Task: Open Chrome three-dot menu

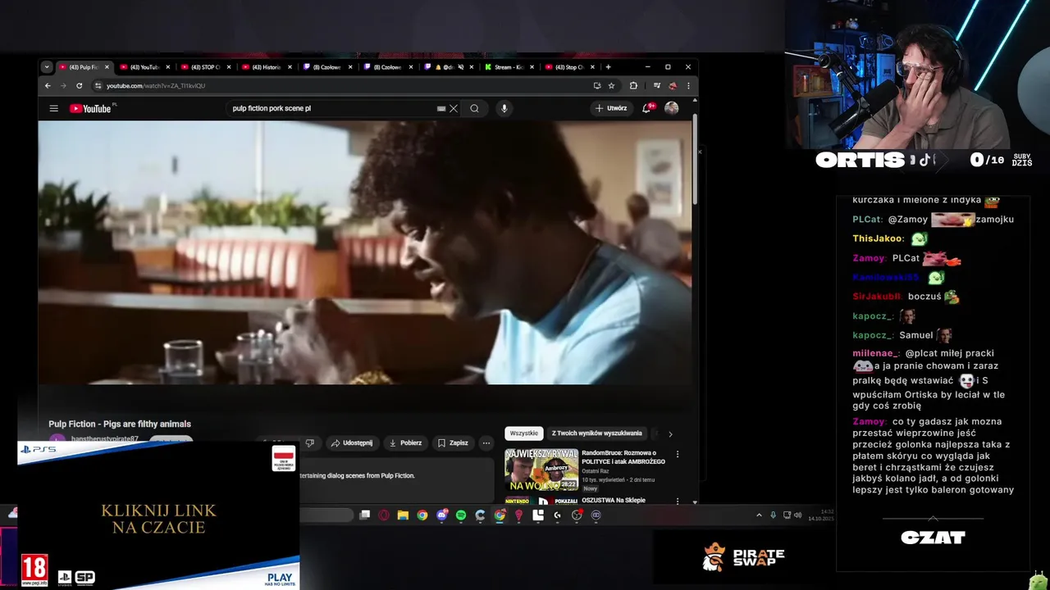Action: point(687,85)
